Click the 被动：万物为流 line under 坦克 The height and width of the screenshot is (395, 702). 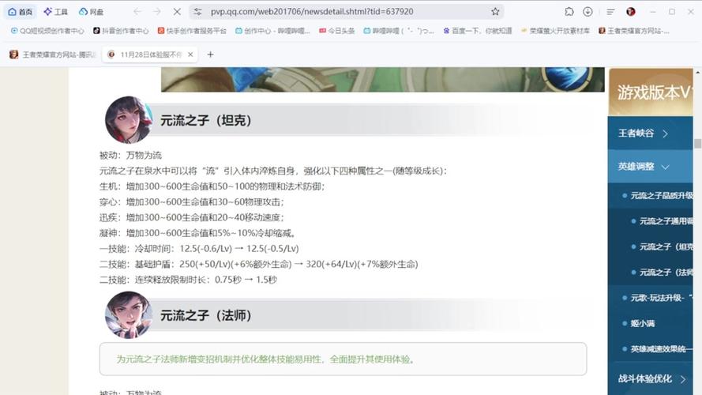click(130, 156)
